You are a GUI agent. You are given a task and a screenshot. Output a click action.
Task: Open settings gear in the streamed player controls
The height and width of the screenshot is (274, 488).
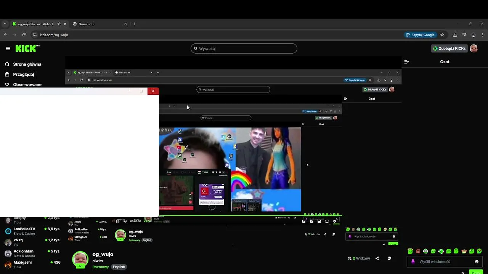335,221
